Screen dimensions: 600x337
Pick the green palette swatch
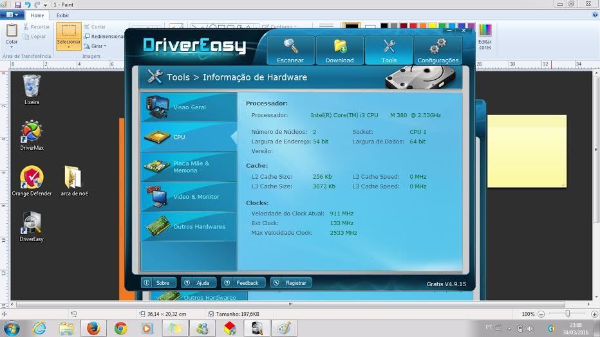click(442, 26)
